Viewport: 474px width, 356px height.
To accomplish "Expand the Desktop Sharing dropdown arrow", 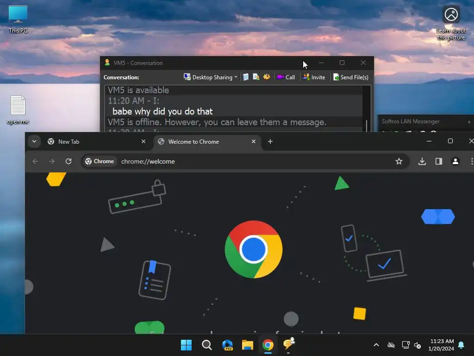I will [236, 77].
